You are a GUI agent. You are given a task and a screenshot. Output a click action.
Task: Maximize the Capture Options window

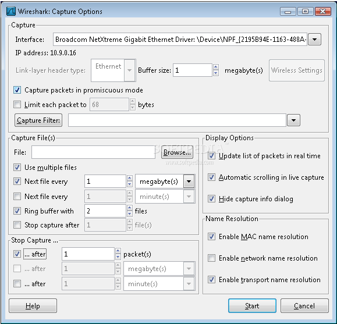[x=305, y=12]
